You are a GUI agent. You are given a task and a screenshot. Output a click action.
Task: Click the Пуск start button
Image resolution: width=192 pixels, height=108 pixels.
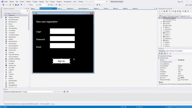click(x=51, y=5)
